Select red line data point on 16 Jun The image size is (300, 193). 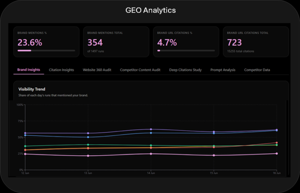point(277,143)
